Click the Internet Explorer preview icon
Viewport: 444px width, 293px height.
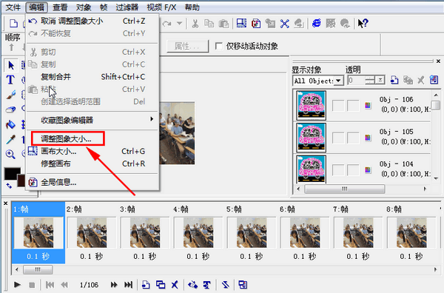pyautogui.click(x=316, y=23)
